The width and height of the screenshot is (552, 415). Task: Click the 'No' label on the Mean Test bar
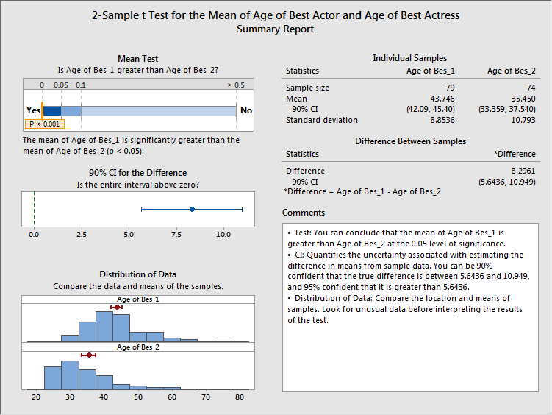(245, 110)
